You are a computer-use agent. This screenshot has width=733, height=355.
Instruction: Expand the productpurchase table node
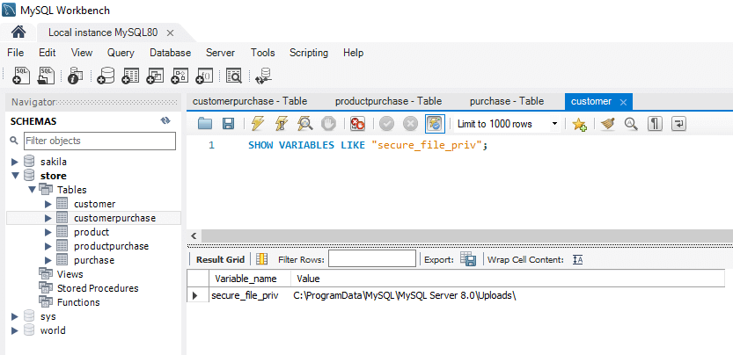[x=48, y=246]
